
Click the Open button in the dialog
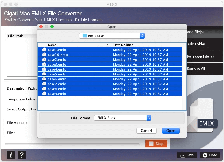[171, 131]
